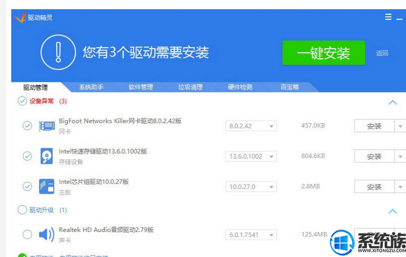Click the Intel chipset motherboard icon
The image size is (406, 257).
[46, 186]
